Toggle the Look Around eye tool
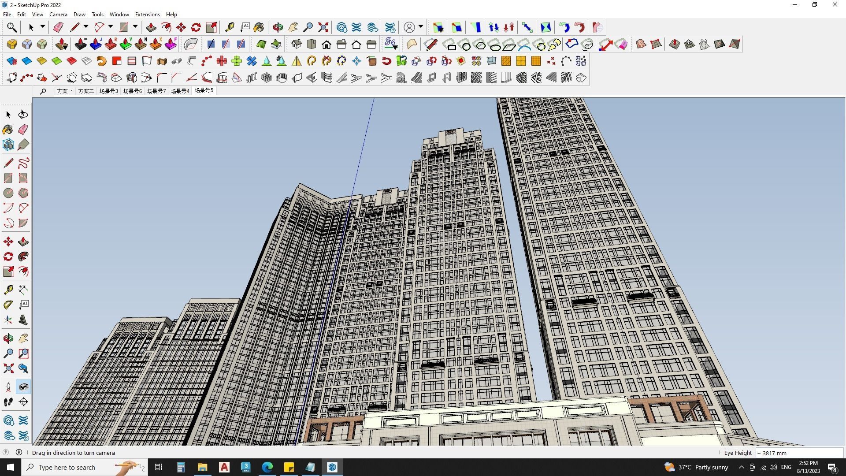This screenshot has height=476, width=846. click(x=23, y=387)
